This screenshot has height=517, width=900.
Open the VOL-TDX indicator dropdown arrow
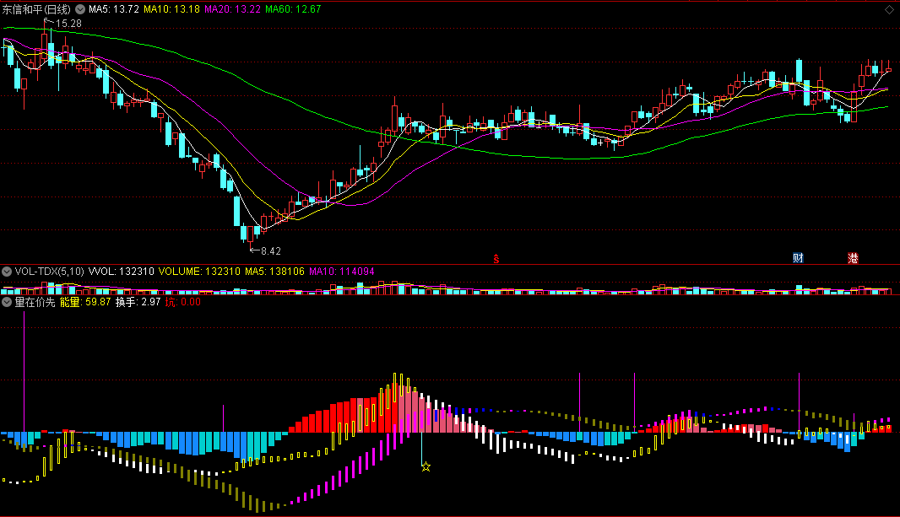(x=7, y=271)
